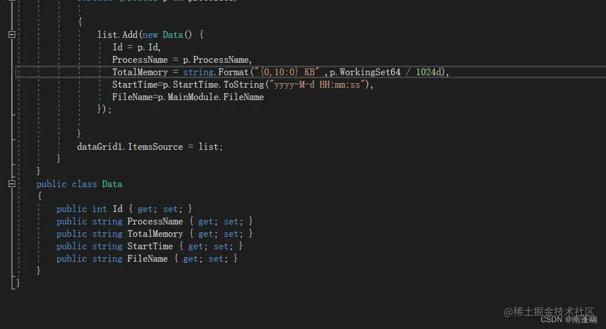Click 'ProcessName = p.ProcessName,' line

pos(182,60)
